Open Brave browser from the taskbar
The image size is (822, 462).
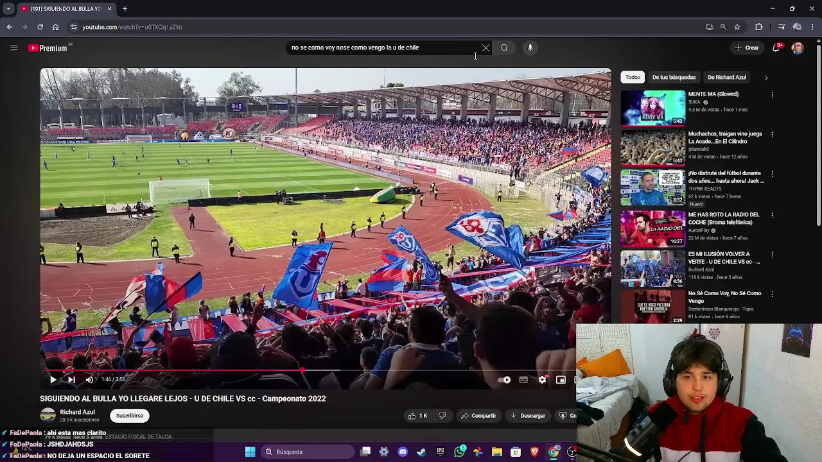534,452
